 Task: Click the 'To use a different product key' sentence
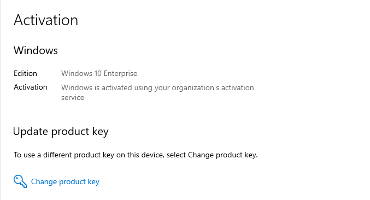[x=136, y=155]
